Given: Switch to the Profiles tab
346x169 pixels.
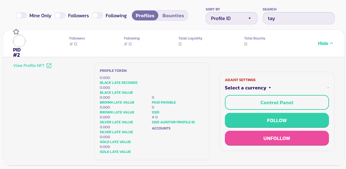Looking at the screenshot, I should [145, 15].
